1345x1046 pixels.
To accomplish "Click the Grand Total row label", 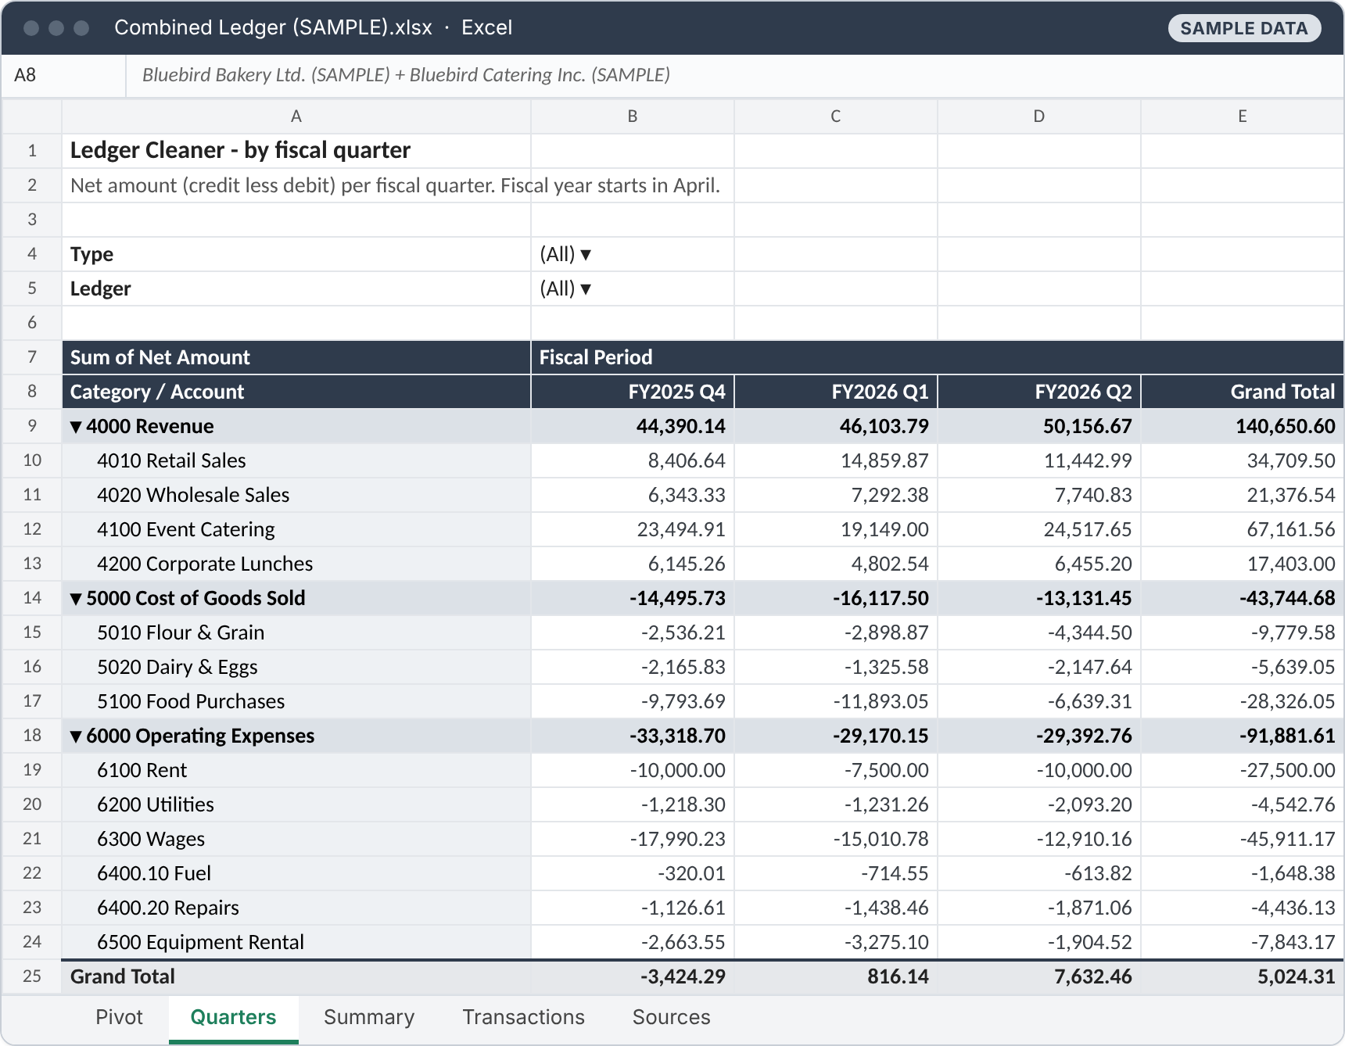I will [296, 976].
